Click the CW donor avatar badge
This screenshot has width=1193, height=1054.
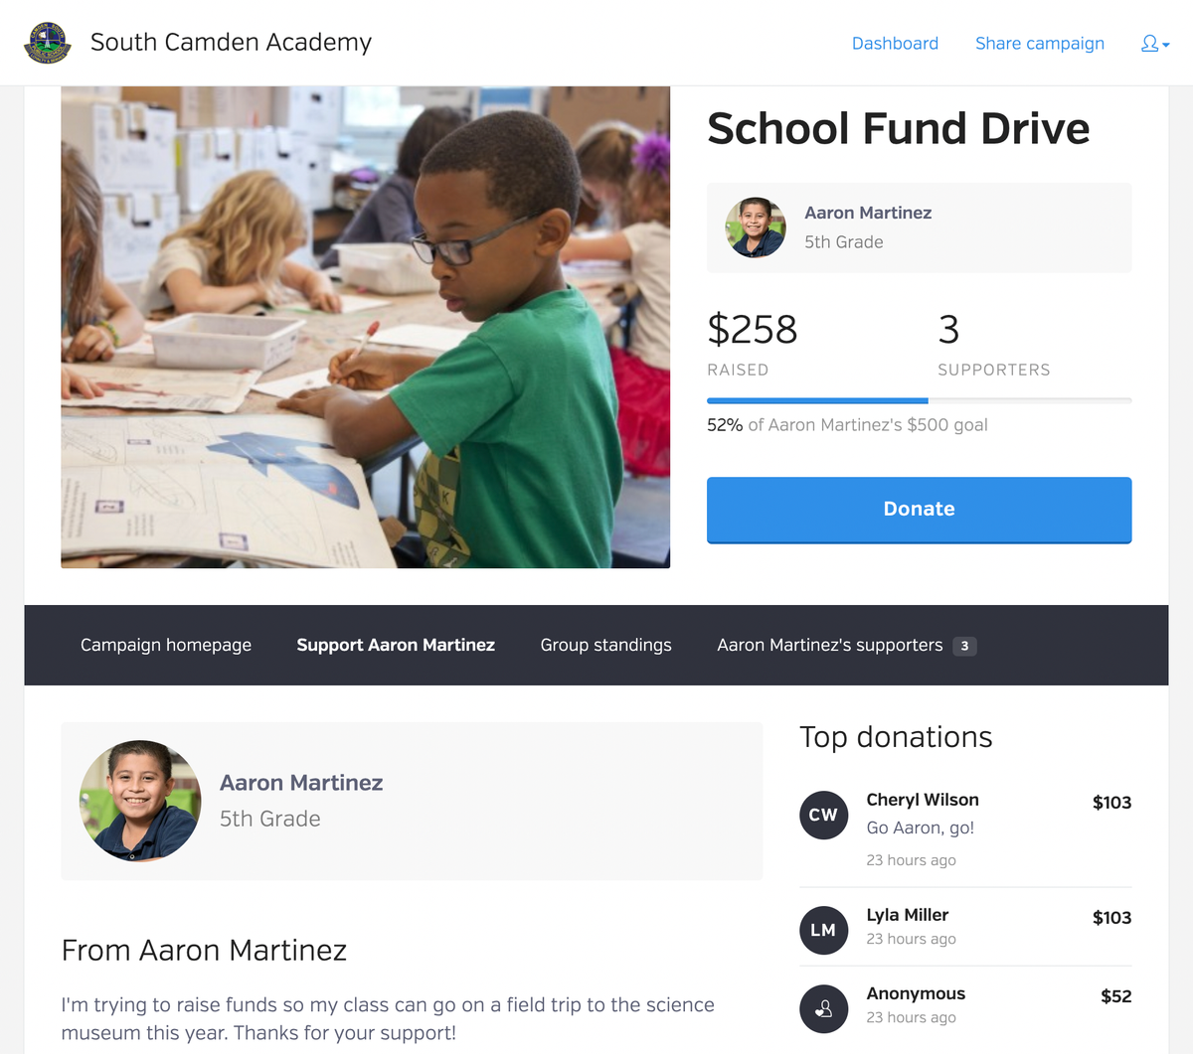(823, 815)
